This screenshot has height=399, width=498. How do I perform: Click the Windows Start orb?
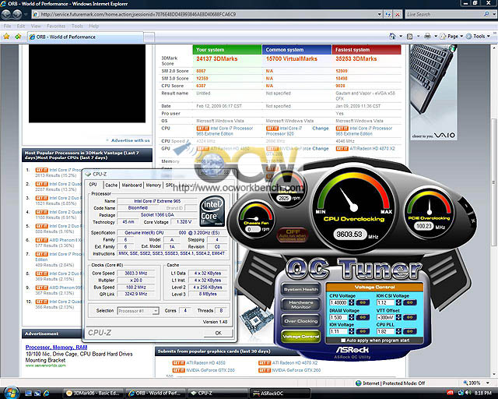(x=11, y=393)
